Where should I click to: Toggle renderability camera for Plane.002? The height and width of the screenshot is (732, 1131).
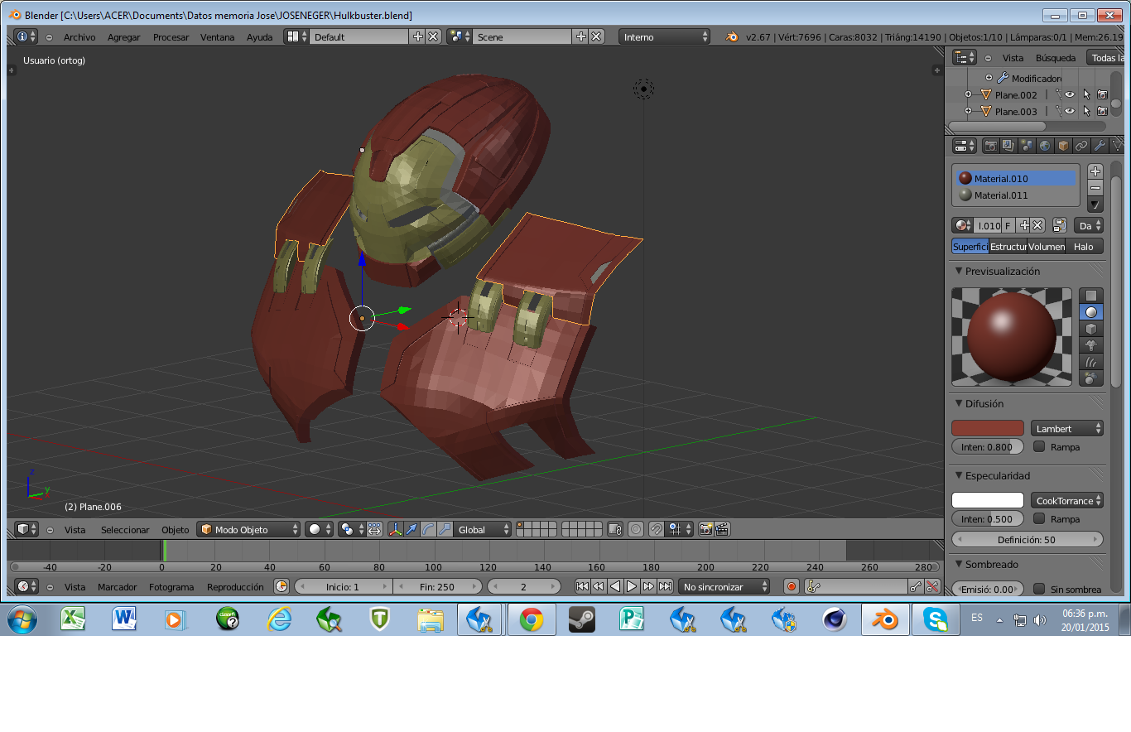(x=1102, y=94)
